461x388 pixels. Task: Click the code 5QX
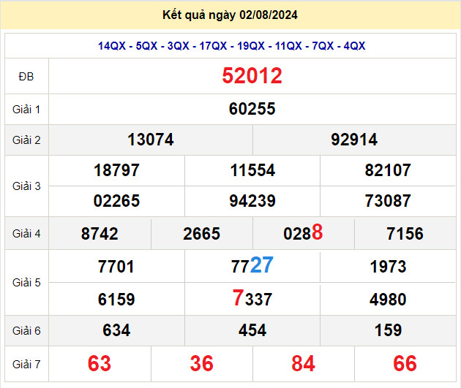[x=146, y=46]
